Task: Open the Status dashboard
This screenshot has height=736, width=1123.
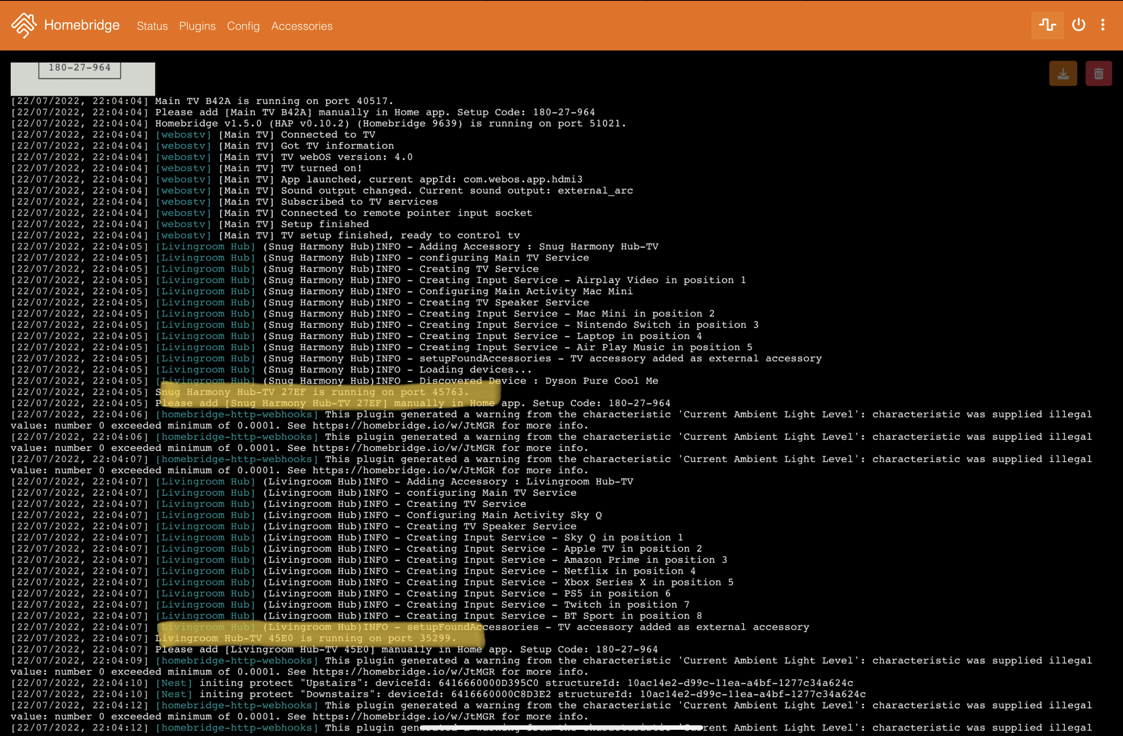Action: [152, 26]
